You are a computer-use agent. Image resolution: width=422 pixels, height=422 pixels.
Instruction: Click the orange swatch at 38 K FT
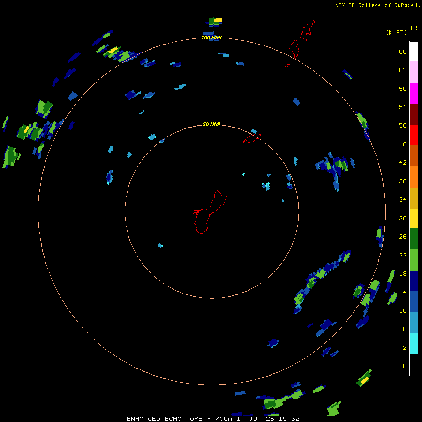coord(414,177)
